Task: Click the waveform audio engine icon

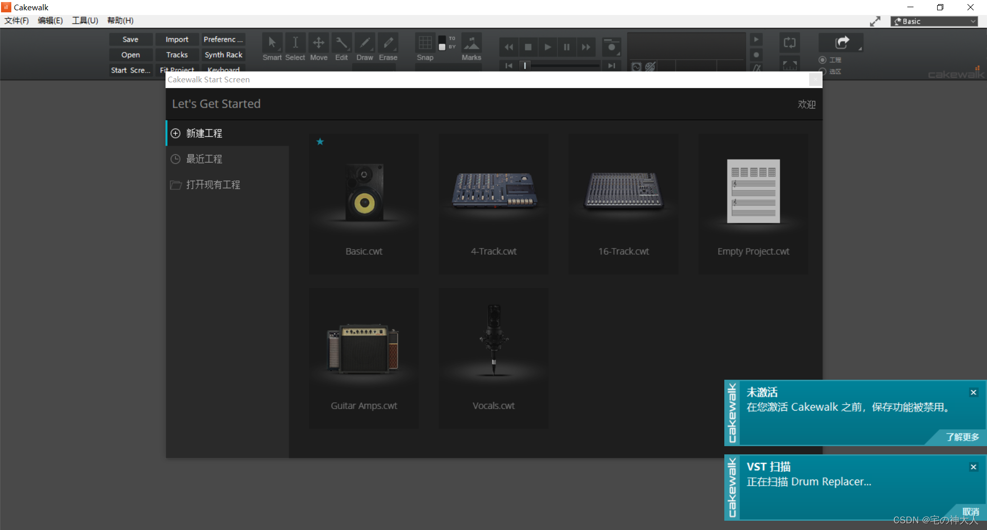Action: click(636, 67)
